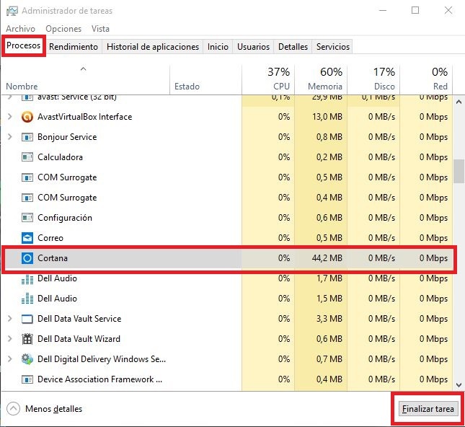This screenshot has height=427, width=465.
Task: Expand the Dell Data Vault Wizard group
Action: coord(10,338)
